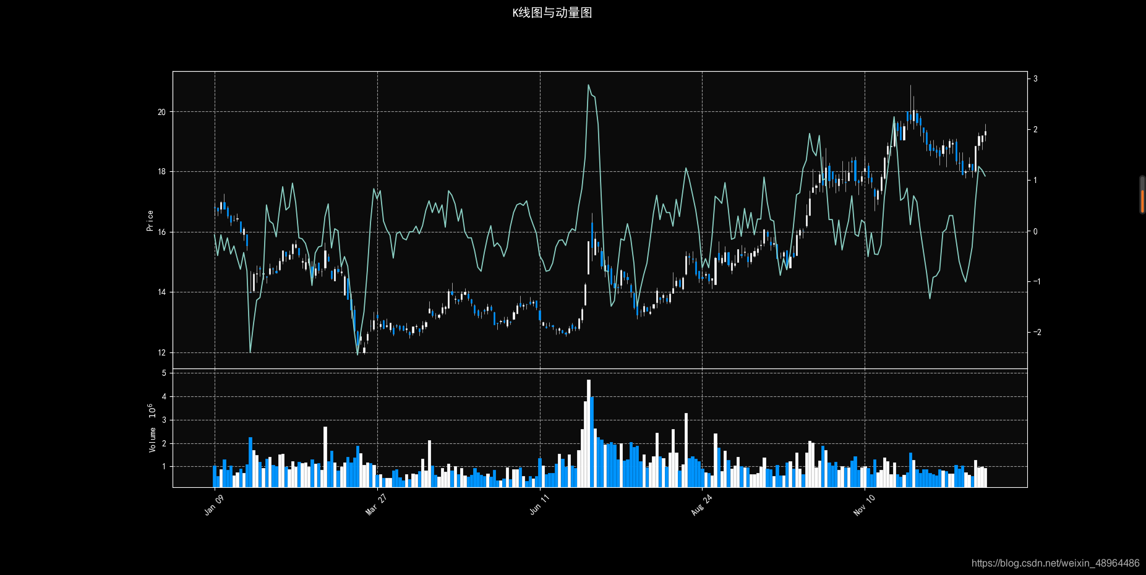Viewport: 1146px width, 575px height.
Task: Select the Jan 09 date label
Action: (x=213, y=505)
